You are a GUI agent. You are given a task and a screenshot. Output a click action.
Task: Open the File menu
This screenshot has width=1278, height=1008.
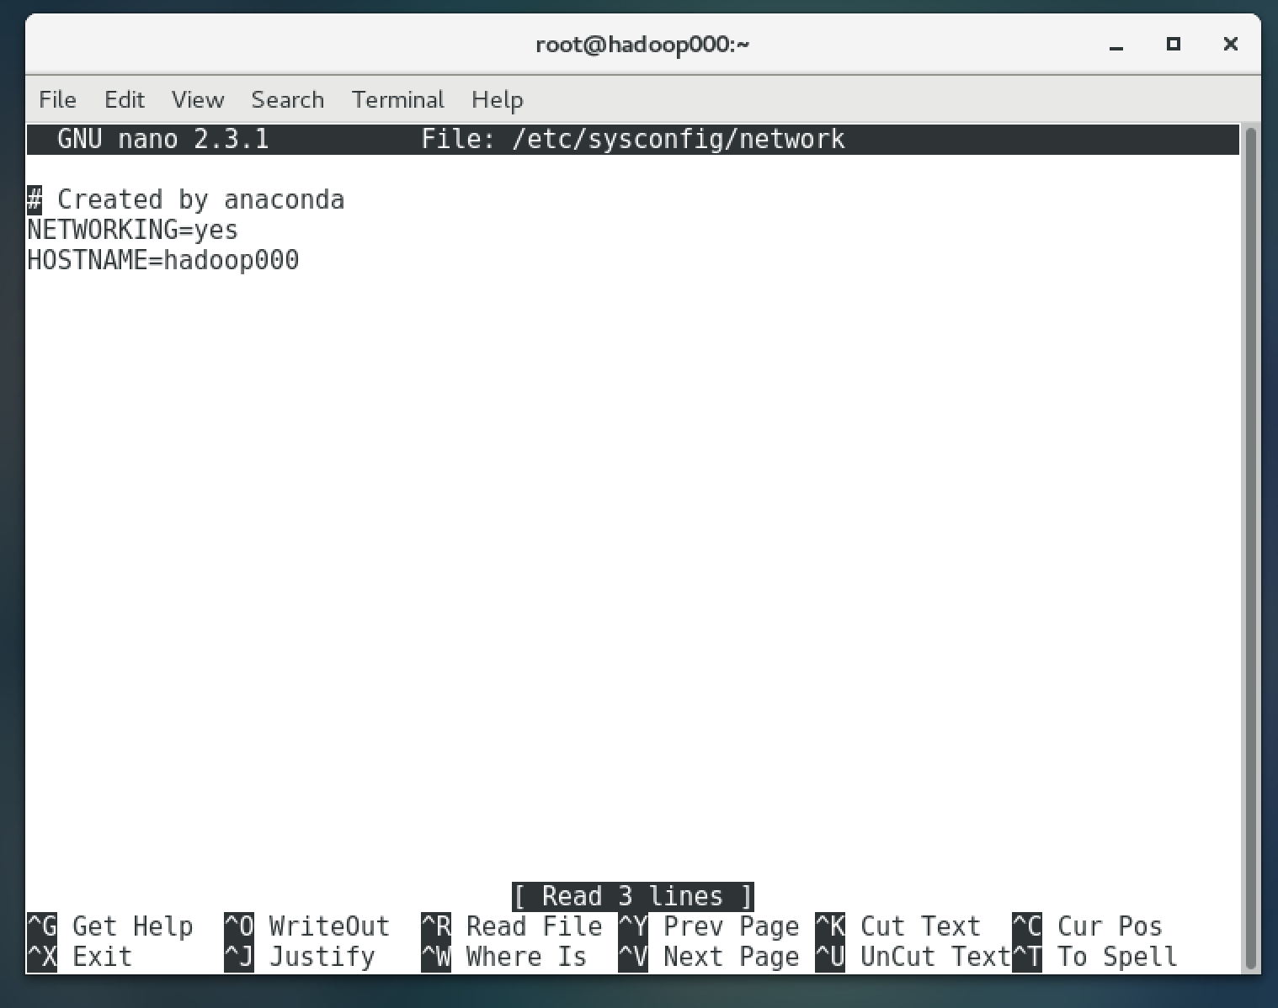[x=57, y=99]
